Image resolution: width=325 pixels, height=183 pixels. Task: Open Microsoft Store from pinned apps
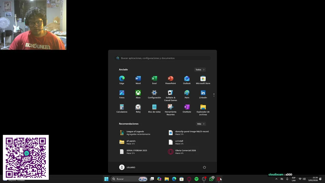coord(203,80)
